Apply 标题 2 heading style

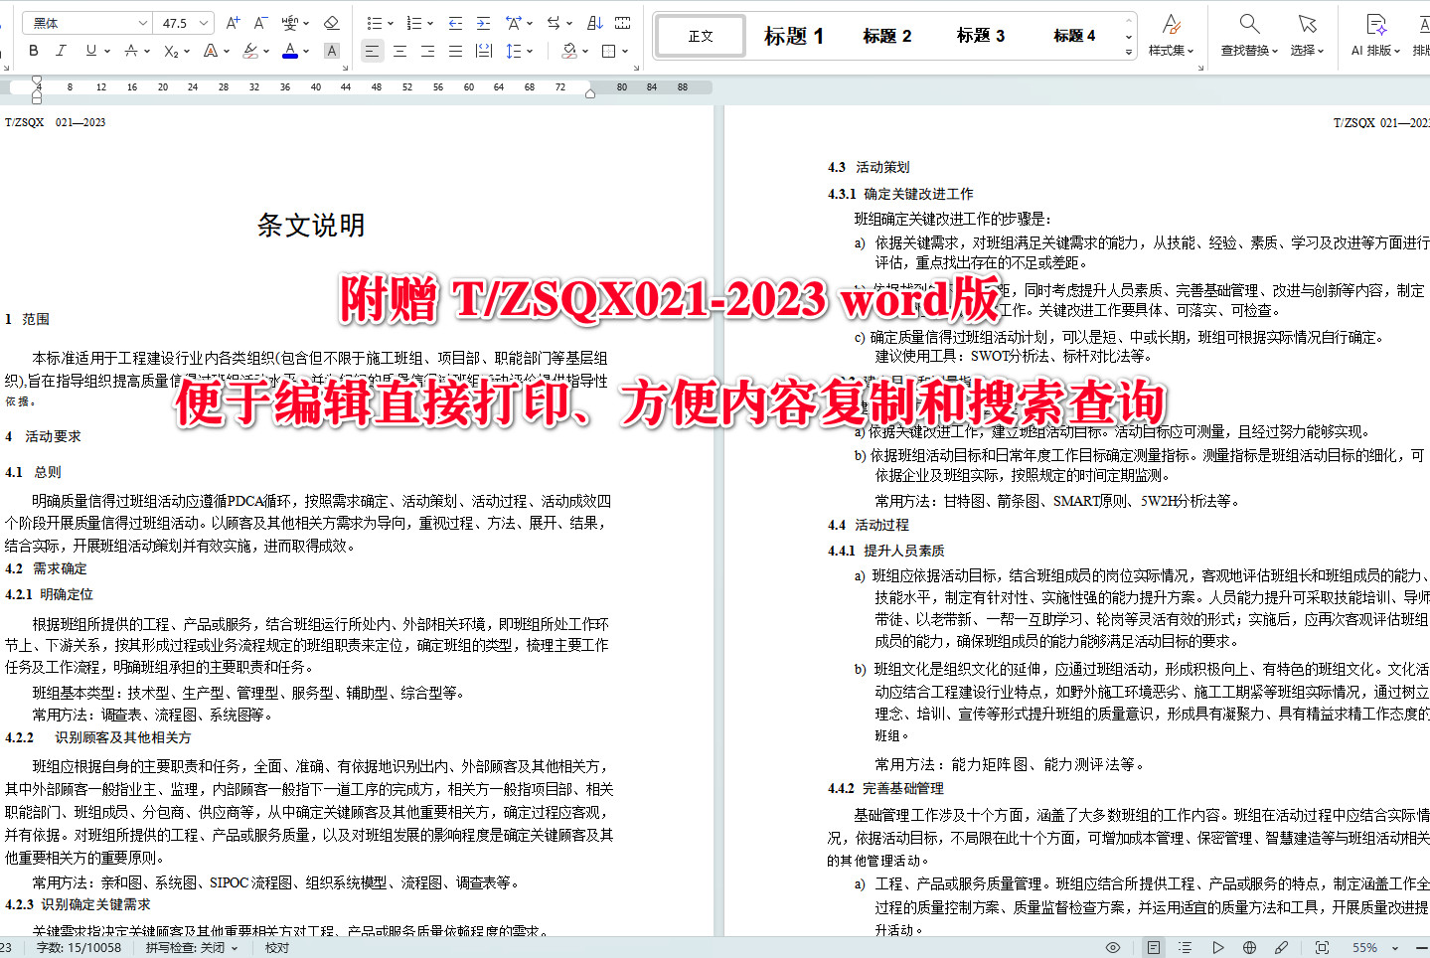click(x=886, y=36)
